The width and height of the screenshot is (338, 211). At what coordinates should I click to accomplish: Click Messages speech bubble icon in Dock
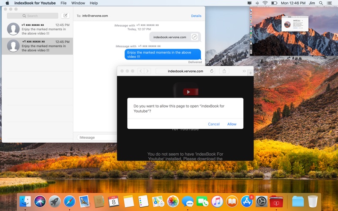(x=188, y=202)
